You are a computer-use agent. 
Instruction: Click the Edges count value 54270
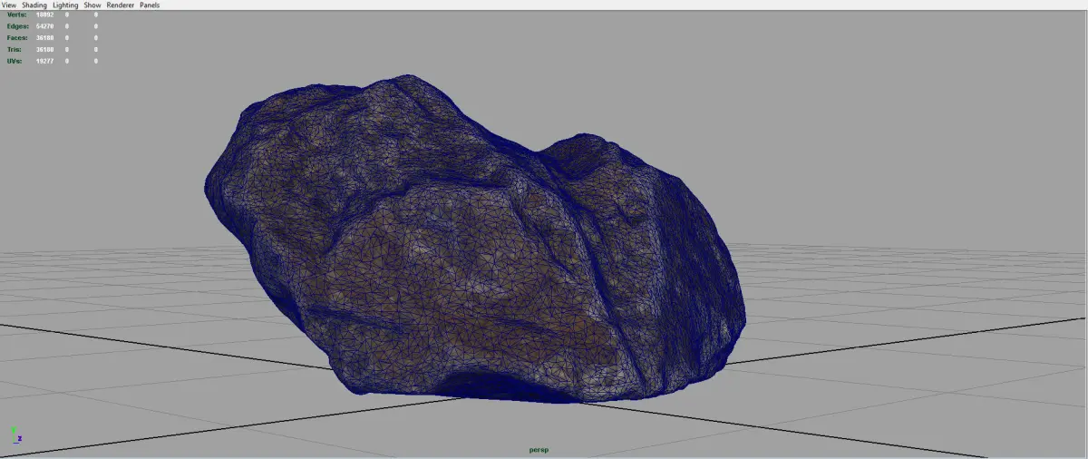coord(44,26)
